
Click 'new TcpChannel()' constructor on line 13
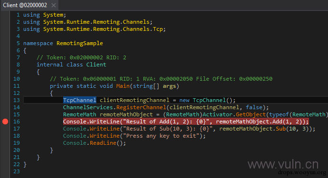coord(206,100)
